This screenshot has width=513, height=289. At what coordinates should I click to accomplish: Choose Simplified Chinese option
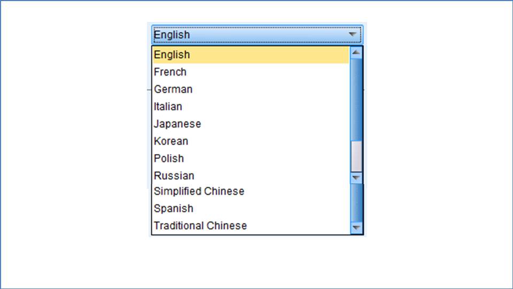(x=251, y=192)
